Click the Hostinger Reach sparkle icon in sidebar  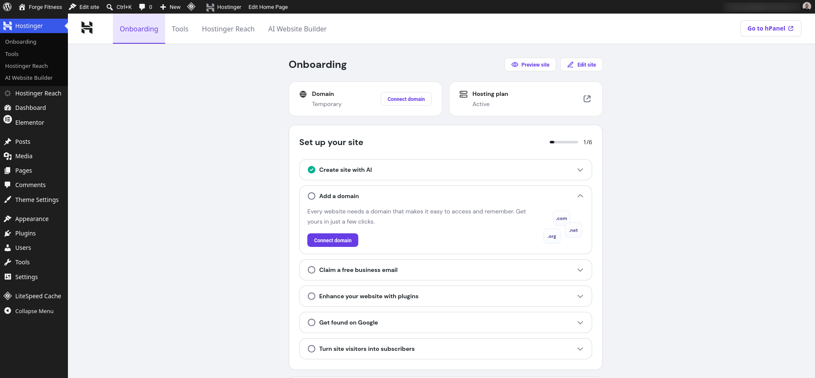pyautogui.click(x=8, y=93)
